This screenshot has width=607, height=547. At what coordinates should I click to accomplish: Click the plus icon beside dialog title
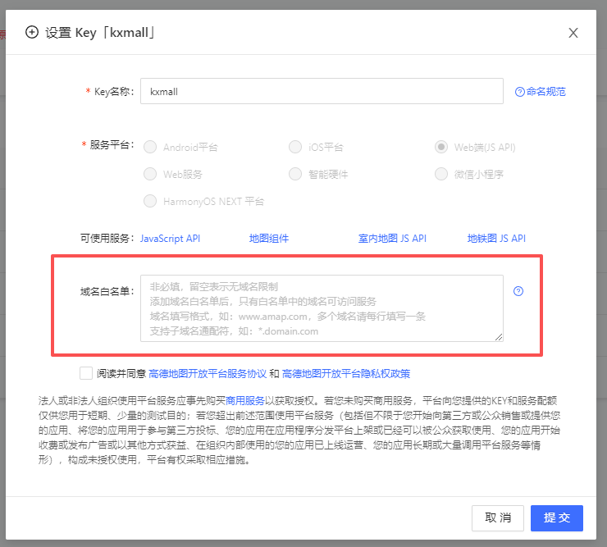[x=32, y=33]
